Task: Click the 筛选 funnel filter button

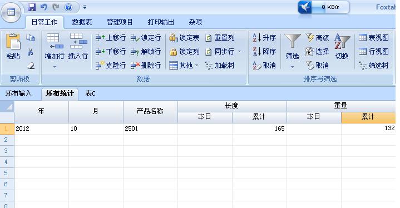Action: point(292,46)
